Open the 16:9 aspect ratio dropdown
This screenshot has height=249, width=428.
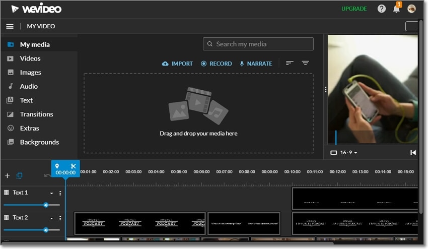click(x=344, y=153)
